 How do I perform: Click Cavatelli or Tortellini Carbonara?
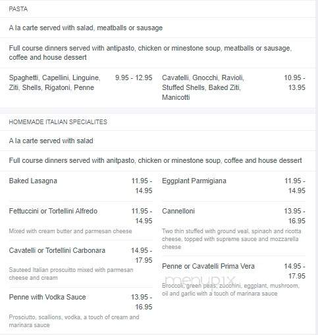57,250
